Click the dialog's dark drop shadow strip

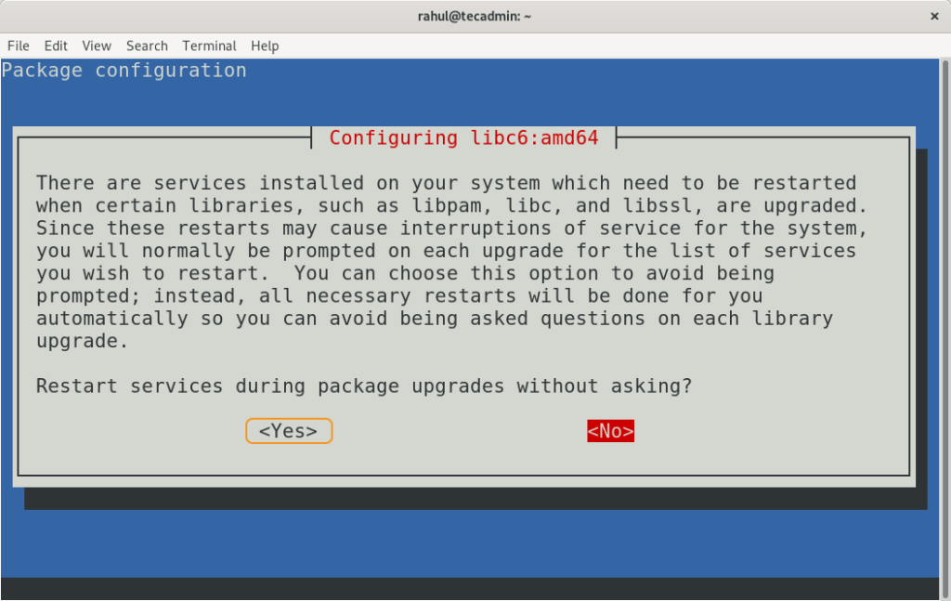475,499
